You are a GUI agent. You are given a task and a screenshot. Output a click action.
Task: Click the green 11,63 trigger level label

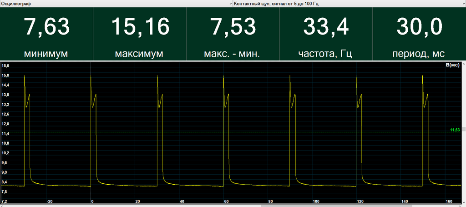pos(455,130)
